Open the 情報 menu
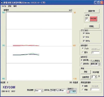The height and width of the screenshot is (97, 104). (15, 6)
